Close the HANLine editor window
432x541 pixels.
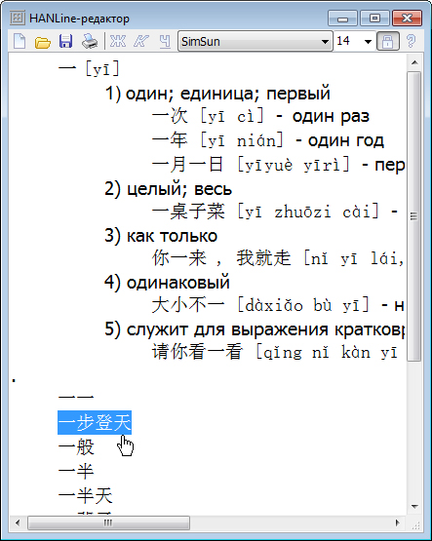tap(408, 19)
